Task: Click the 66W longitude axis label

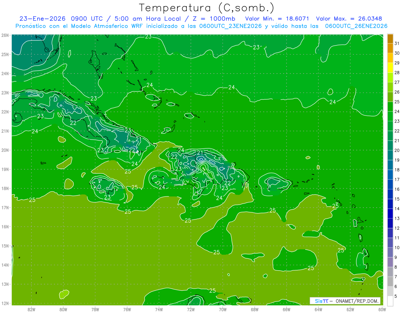Action: (x=286, y=310)
